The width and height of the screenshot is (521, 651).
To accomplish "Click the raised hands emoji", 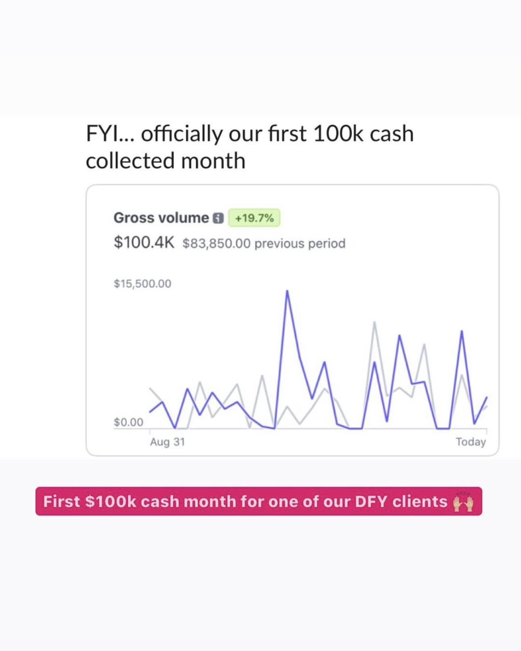I will coord(463,502).
